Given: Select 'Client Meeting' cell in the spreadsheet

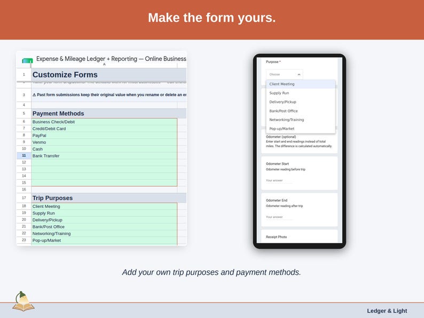Looking at the screenshot, I should coord(104,206).
